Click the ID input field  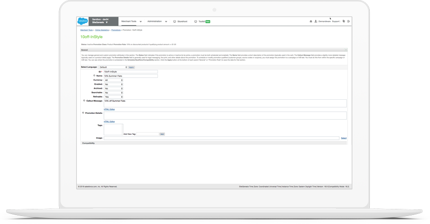(131, 72)
